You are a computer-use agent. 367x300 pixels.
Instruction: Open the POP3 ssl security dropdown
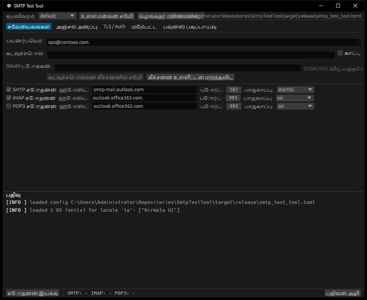pos(296,106)
